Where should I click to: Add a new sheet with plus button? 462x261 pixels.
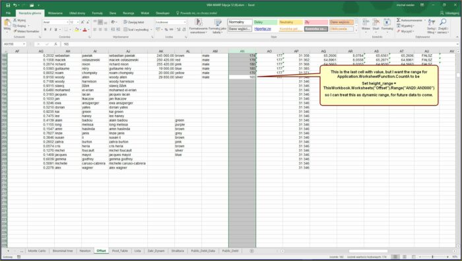(251, 250)
